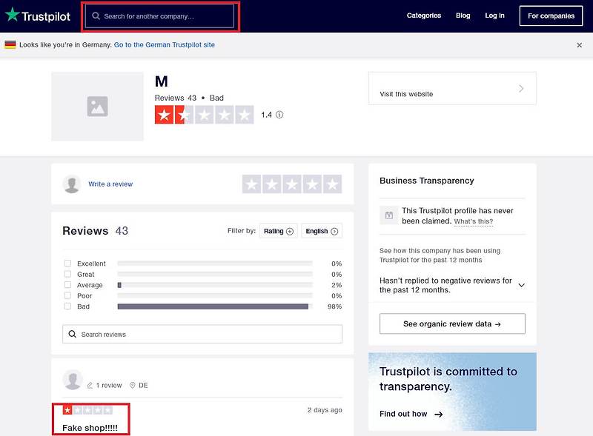Screen dimensions: 593x436
Task: Open the Rating filter dropdown
Action: pos(279,231)
